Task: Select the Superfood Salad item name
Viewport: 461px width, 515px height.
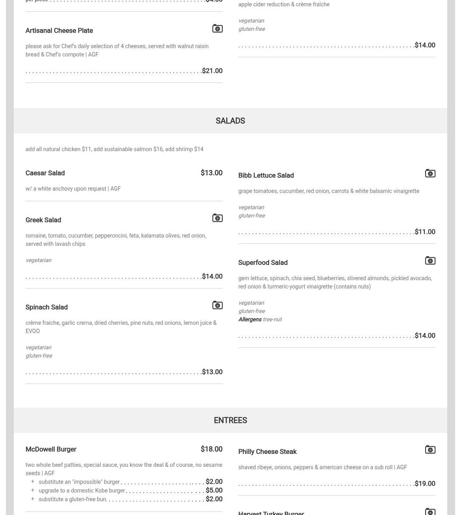Action: coord(263,263)
